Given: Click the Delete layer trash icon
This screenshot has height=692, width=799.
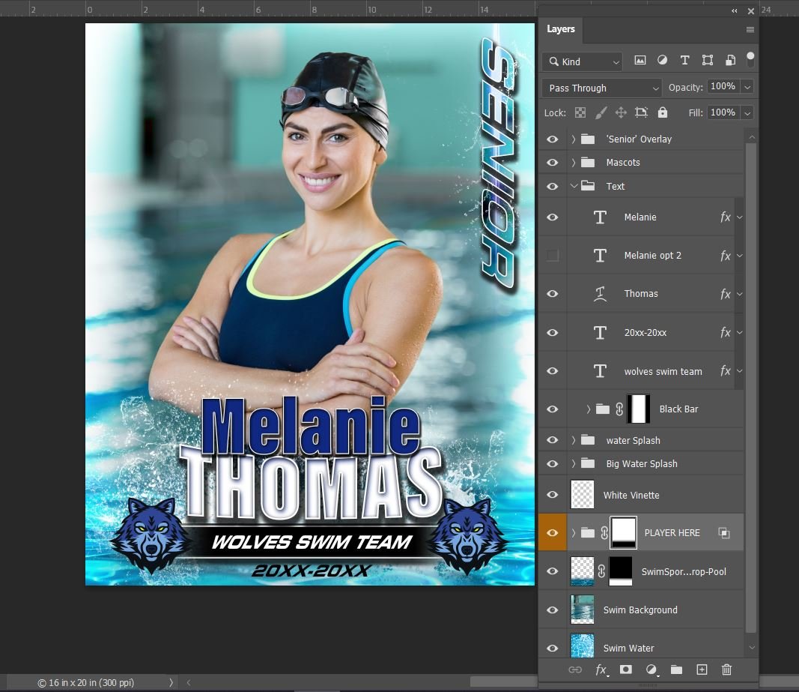Looking at the screenshot, I should 726,670.
